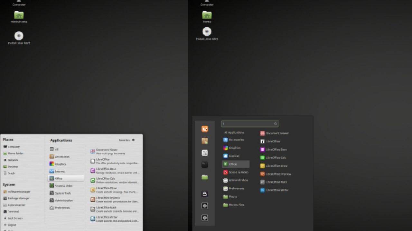Launch LibreOffice Math from the light menu

click(x=115, y=209)
